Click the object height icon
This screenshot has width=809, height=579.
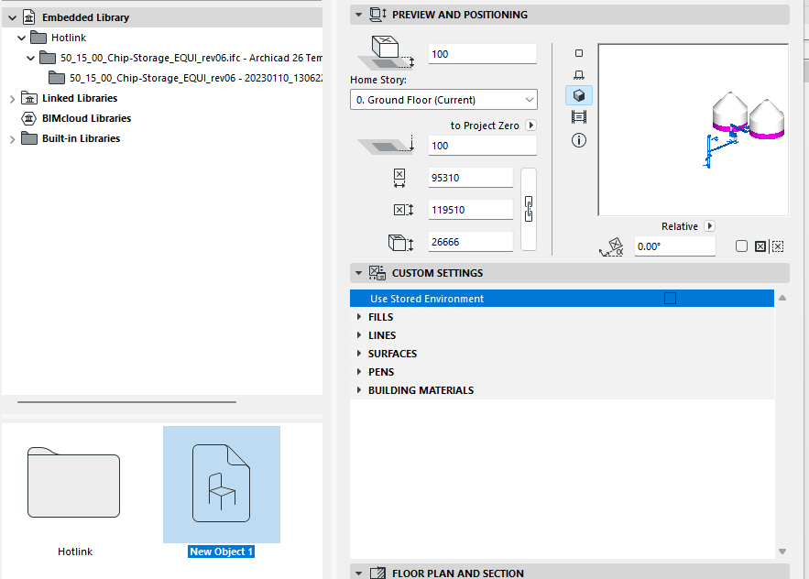point(401,242)
